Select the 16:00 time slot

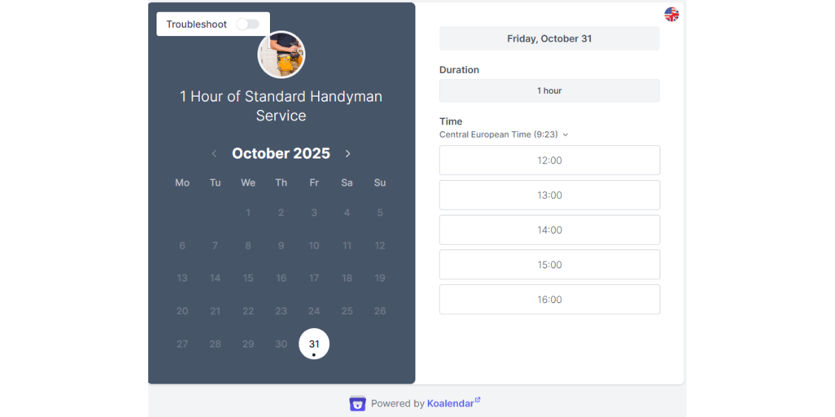point(549,299)
